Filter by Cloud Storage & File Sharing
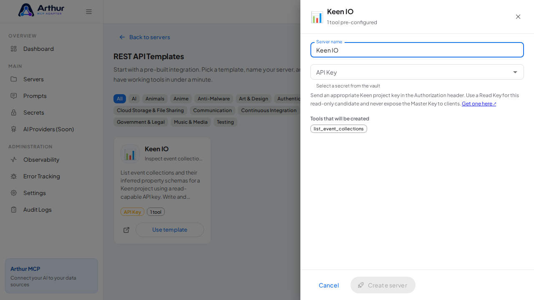 tap(150, 110)
